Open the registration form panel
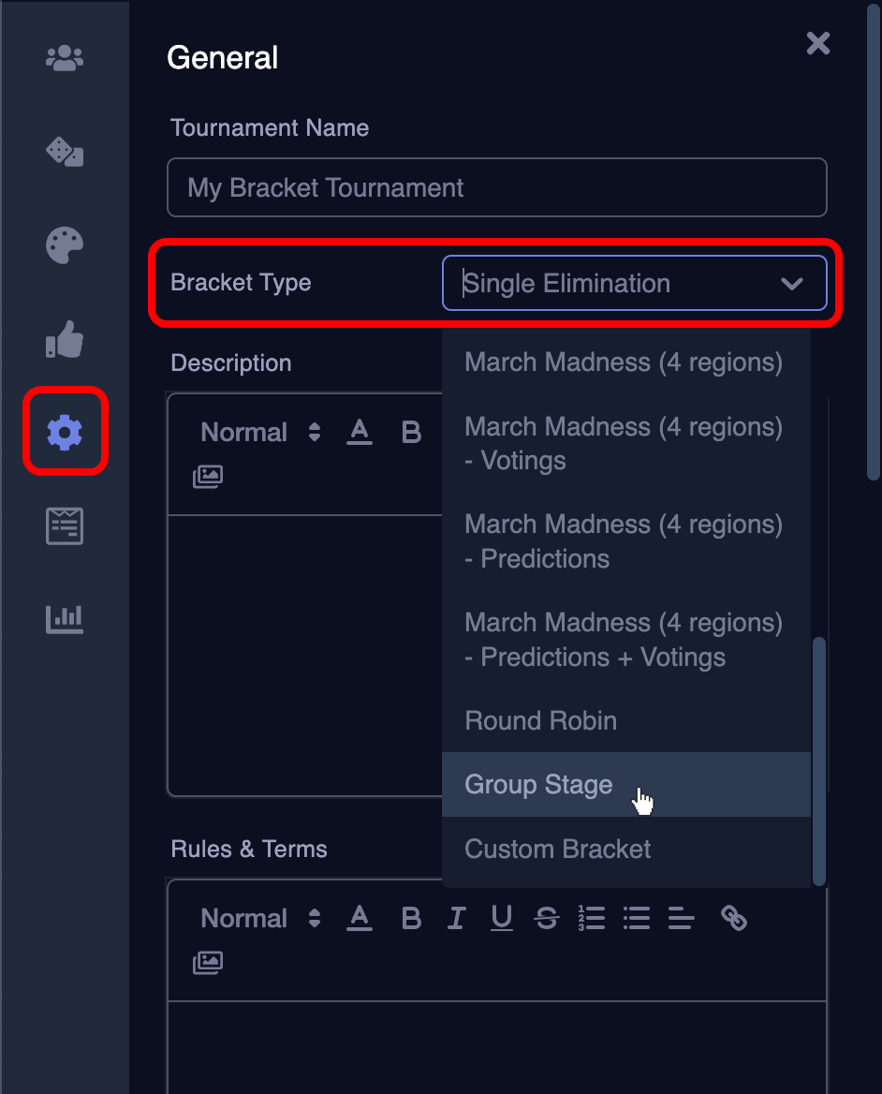The width and height of the screenshot is (882, 1094). (x=64, y=525)
